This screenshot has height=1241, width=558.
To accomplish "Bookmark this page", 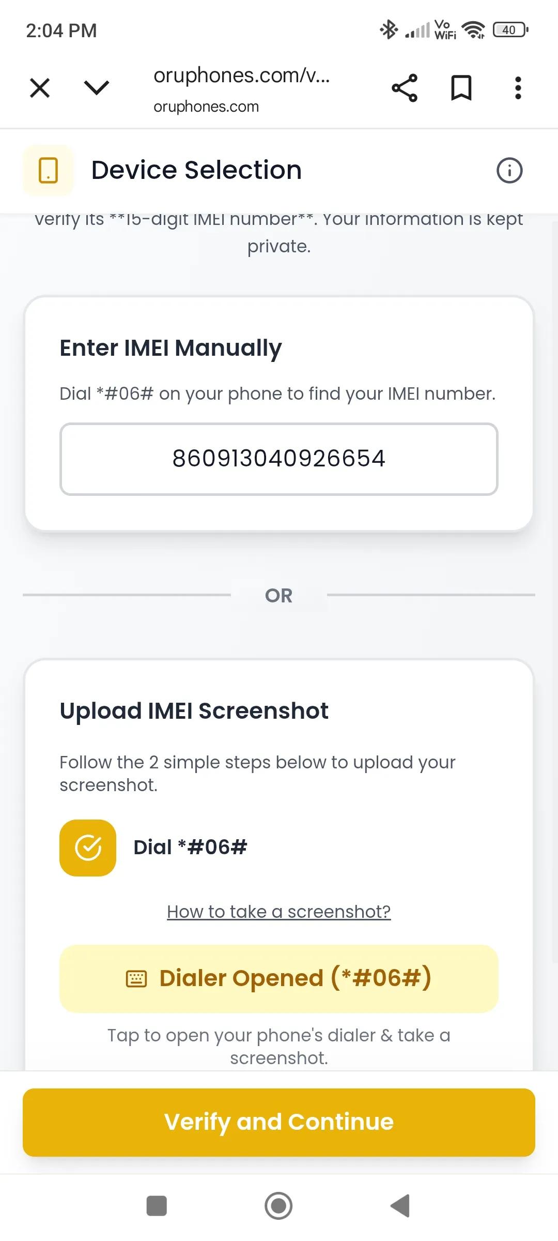I will (x=461, y=88).
